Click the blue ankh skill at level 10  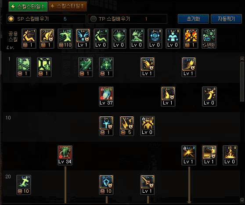[106, 126]
